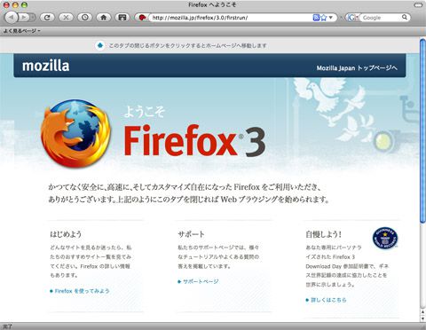Click the mozilla logo in header
The width and height of the screenshot is (426, 330).
(46, 66)
